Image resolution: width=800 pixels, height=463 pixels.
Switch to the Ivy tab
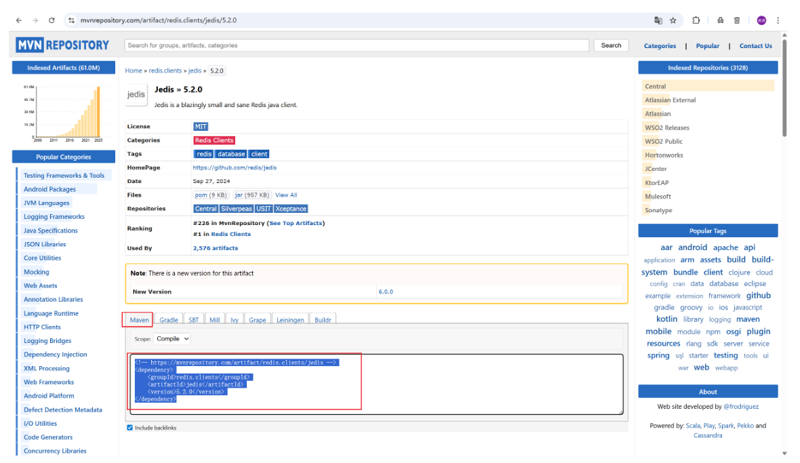pyautogui.click(x=234, y=320)
